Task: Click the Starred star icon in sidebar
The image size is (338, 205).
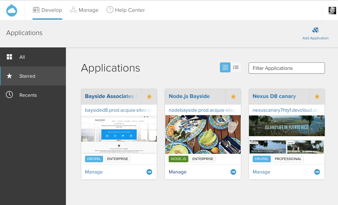Action: pos(9,76)
